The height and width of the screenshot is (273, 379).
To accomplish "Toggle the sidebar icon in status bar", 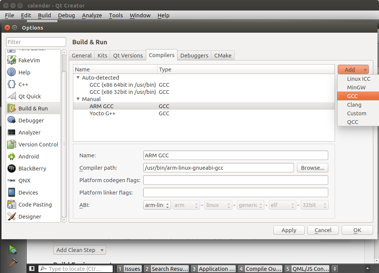I will coord(32,268).
